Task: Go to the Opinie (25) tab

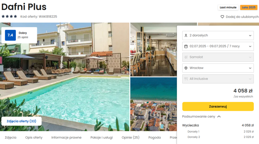Action: [130, 138]
